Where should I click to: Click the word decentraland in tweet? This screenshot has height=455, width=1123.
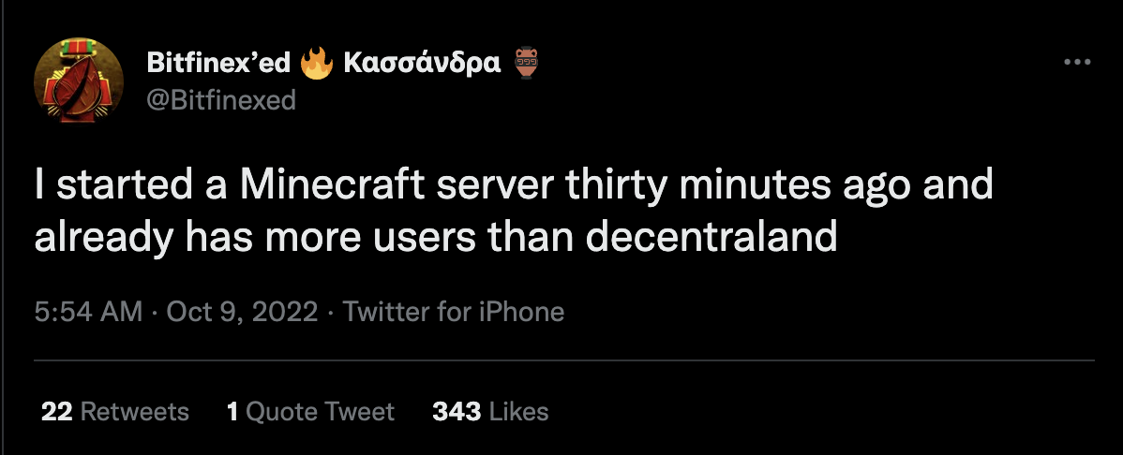711,237
